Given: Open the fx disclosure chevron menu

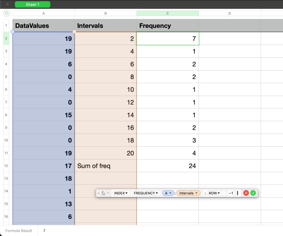Looking at the screenshot, I should tap(107, 193).
